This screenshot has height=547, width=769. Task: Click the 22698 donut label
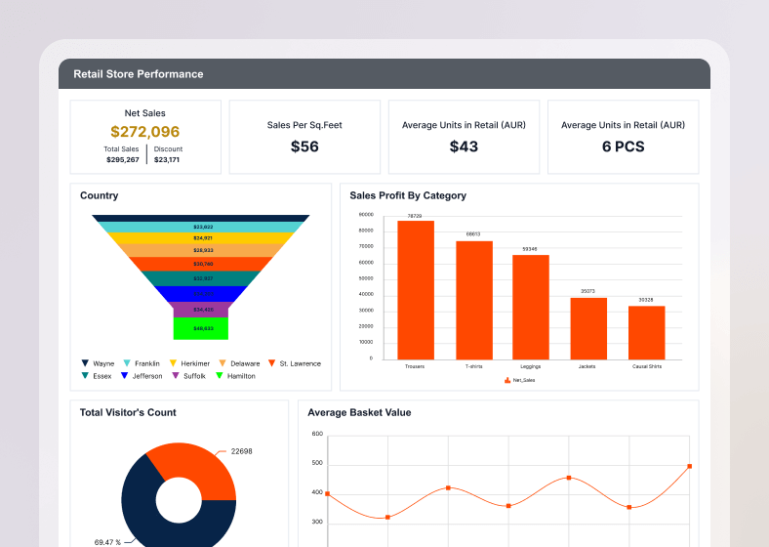(x=242, y=451)
